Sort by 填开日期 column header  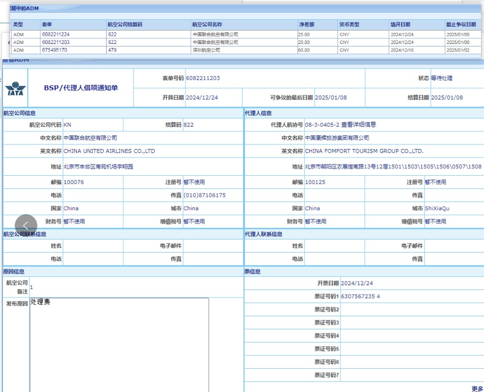click(400, 25)
